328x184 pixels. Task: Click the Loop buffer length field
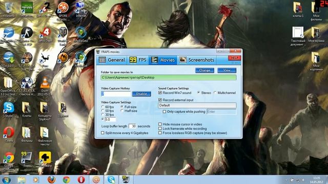pos(132,126)
